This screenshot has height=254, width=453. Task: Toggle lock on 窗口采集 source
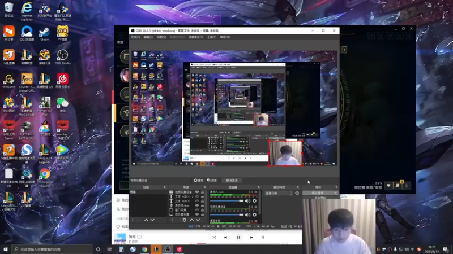click(202, 210)
